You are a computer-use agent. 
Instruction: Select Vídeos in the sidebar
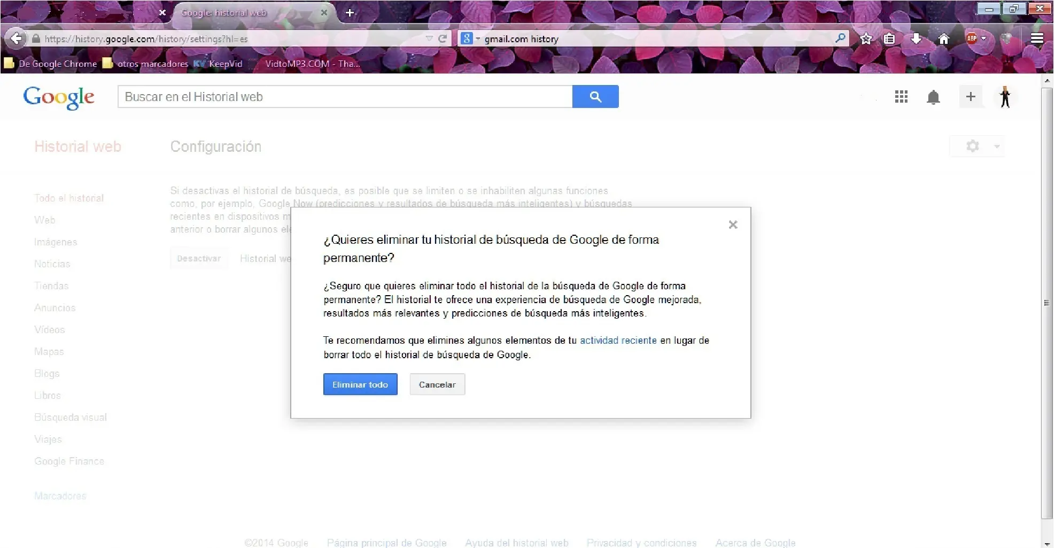[50, 330]
